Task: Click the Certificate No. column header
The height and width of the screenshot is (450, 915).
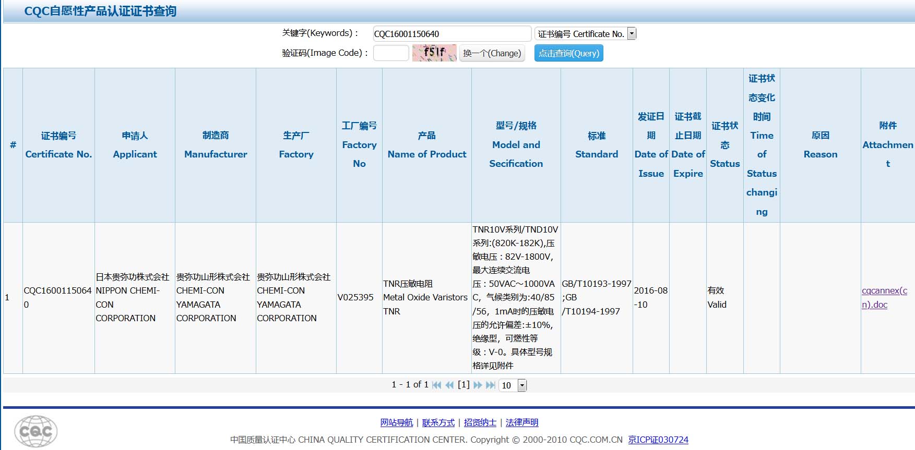Action: click(x=58, y=145)
